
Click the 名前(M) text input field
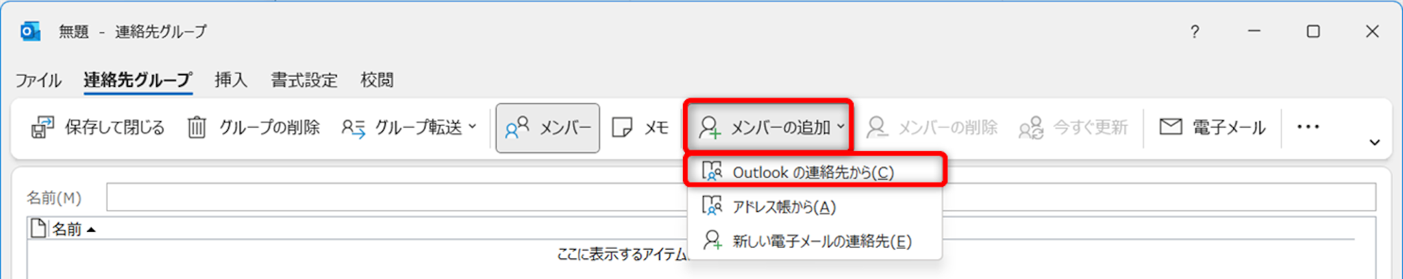point(397,198)
